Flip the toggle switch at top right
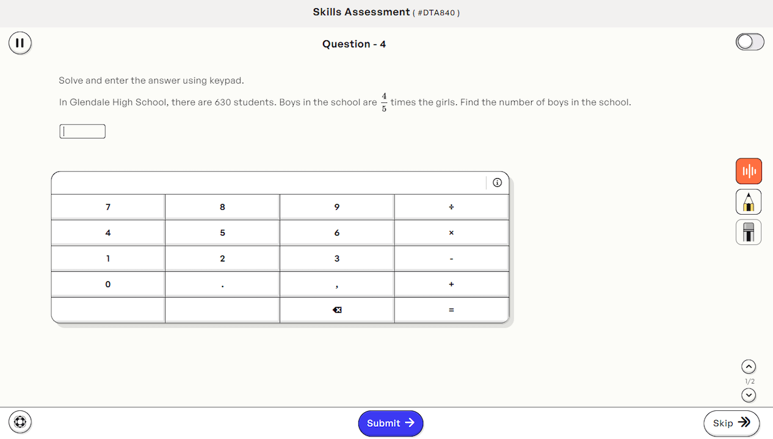 coord(750,41)
